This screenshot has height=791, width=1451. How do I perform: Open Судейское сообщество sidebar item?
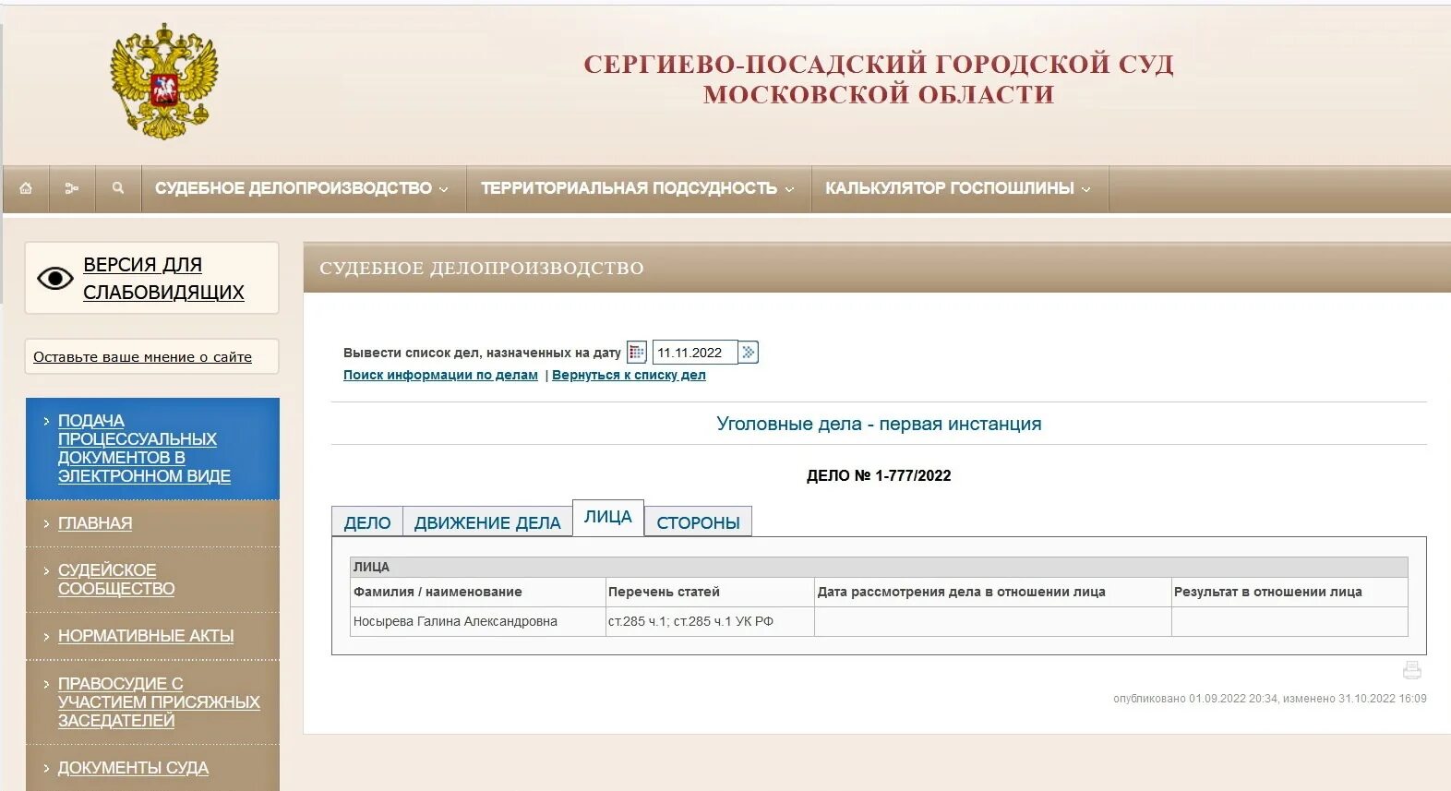pos(116,580)
